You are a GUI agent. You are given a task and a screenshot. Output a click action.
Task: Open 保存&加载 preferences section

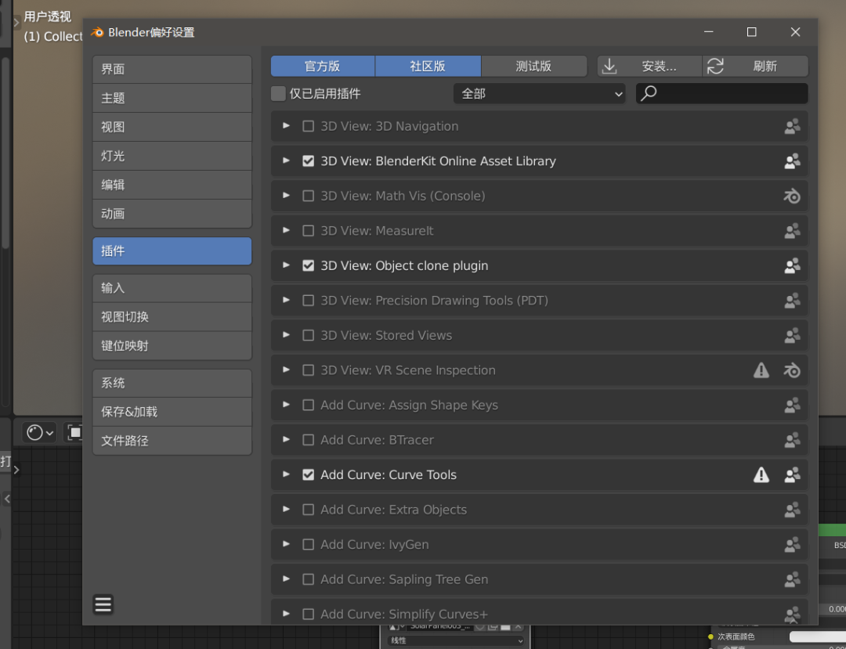(x=172, y=412)
